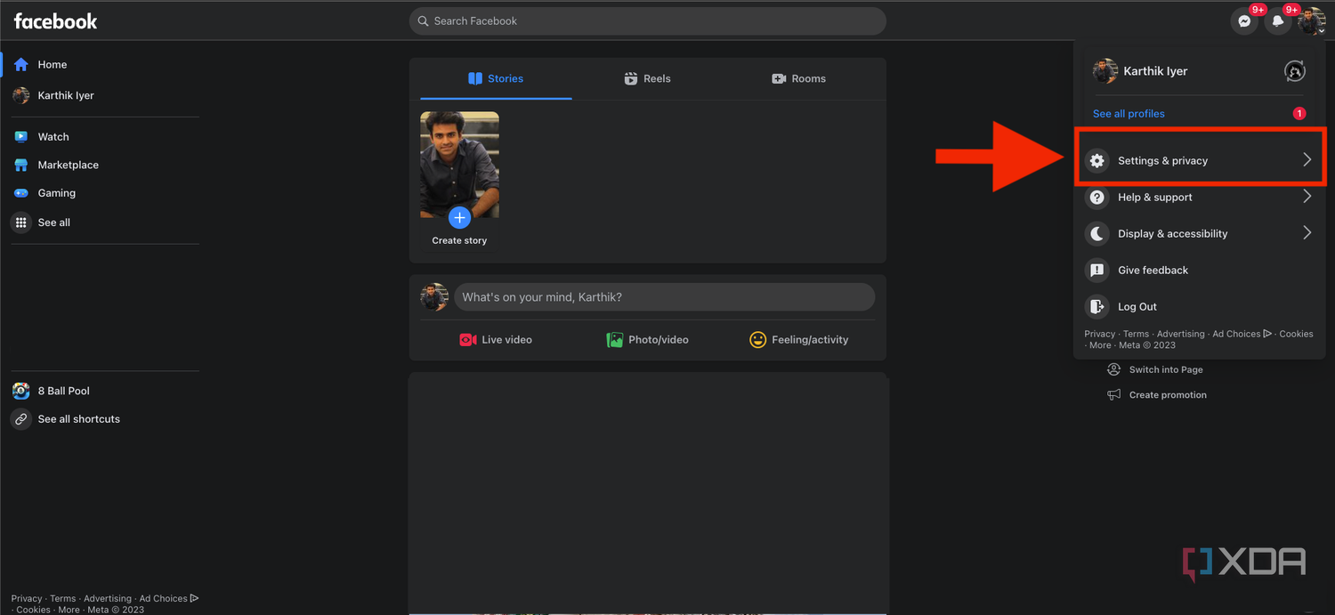Open the notifications bell
Viewport: 1335px width, 615px height.
[1278, 21]
